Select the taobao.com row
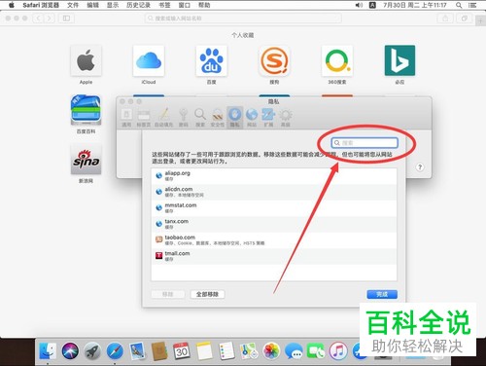This screenshot has height=366, width=486. click(274, 240)
